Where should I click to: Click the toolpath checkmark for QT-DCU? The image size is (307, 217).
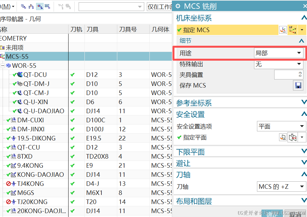point(72,75)
